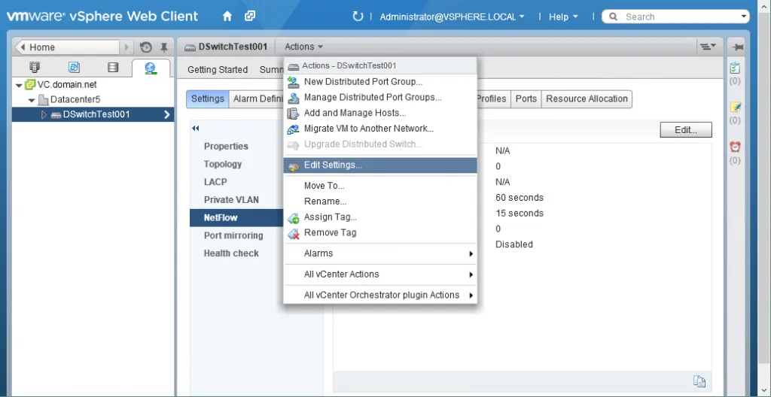The height and width of the screenshot is (397, 771).
Task: Click the Home icon in top bar
Action: (x=227, y=16)
